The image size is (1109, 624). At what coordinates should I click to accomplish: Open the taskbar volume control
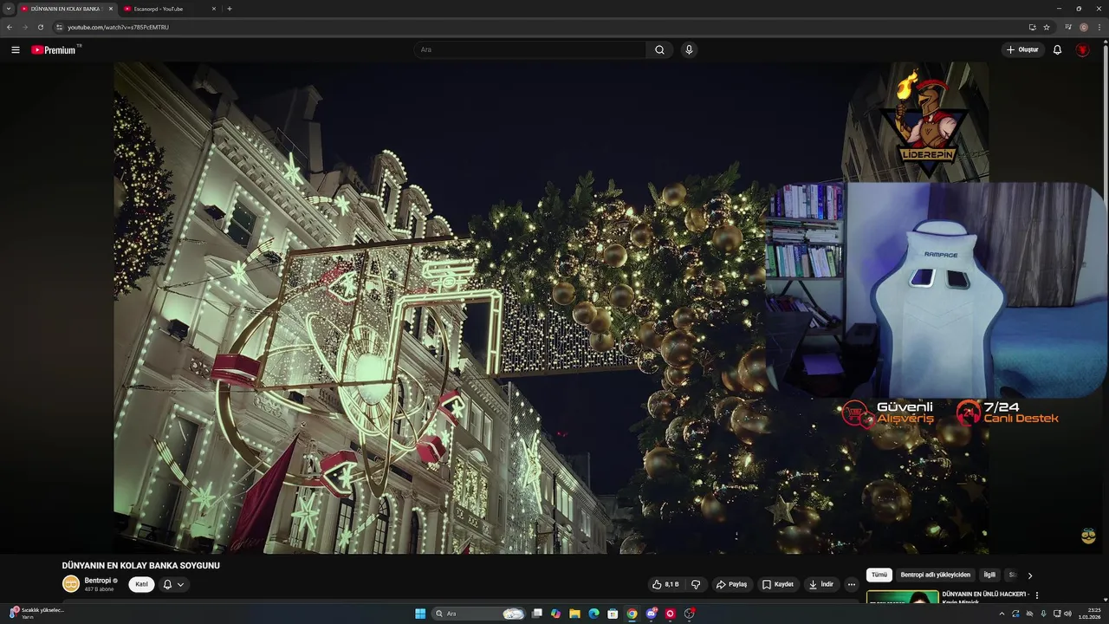point(1067,614)
